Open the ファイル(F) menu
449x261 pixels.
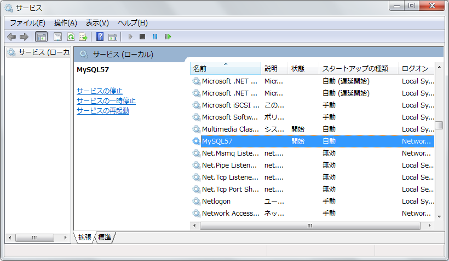coord(27,23)
